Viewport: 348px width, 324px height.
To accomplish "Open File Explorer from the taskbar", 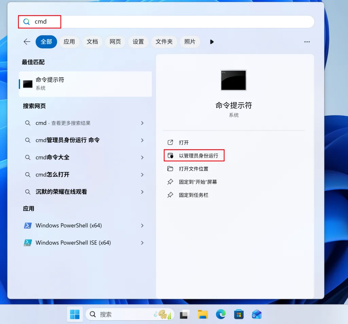I will tap(203, 314).
